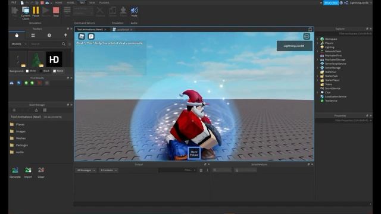
Task: Toggle Asset Manager grid view icon
Action: coord(45,110)
